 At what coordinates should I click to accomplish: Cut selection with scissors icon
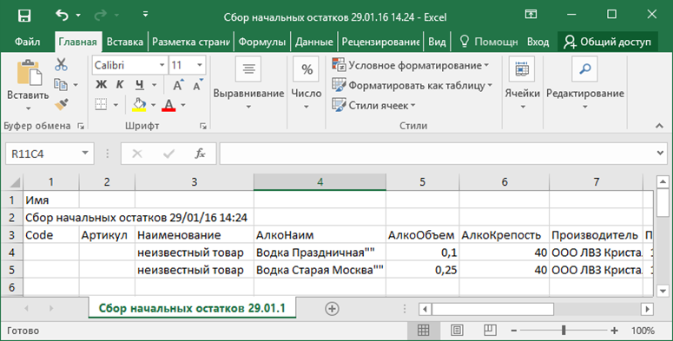coord(61,65)
